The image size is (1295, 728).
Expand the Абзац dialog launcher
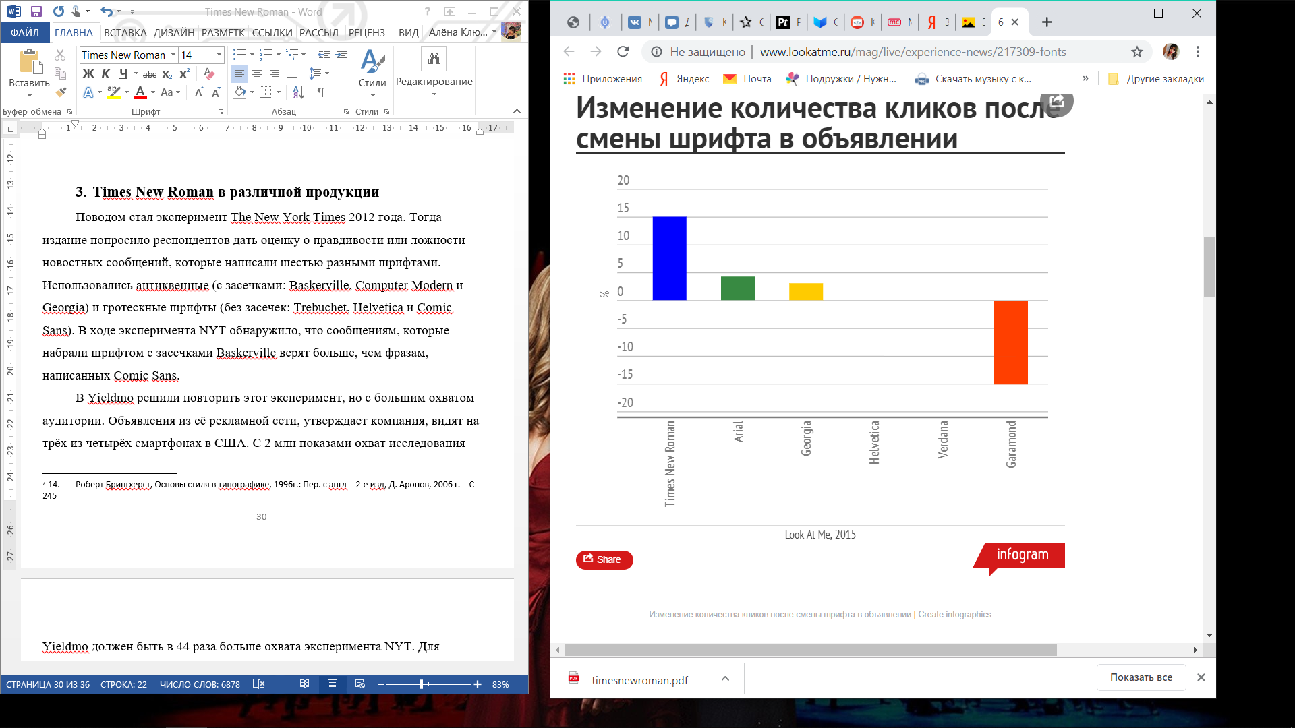tap(346, 112)
